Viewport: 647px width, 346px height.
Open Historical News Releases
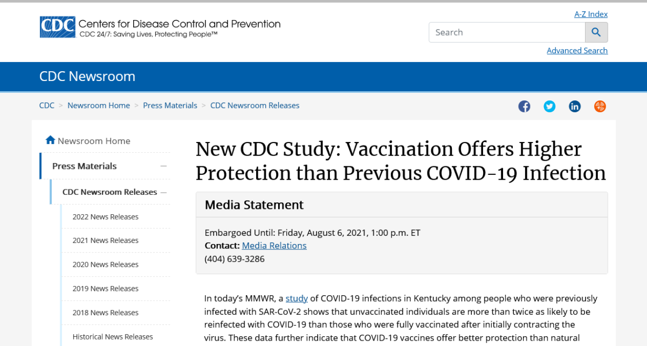[x=113, y=337]
